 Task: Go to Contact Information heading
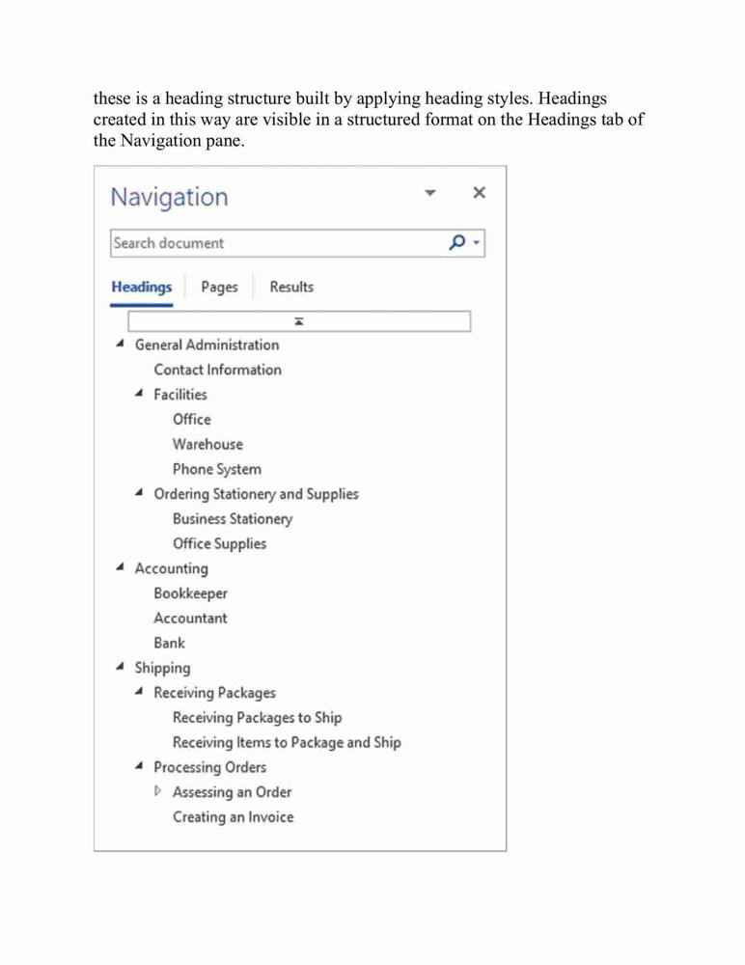pos(217,370)
